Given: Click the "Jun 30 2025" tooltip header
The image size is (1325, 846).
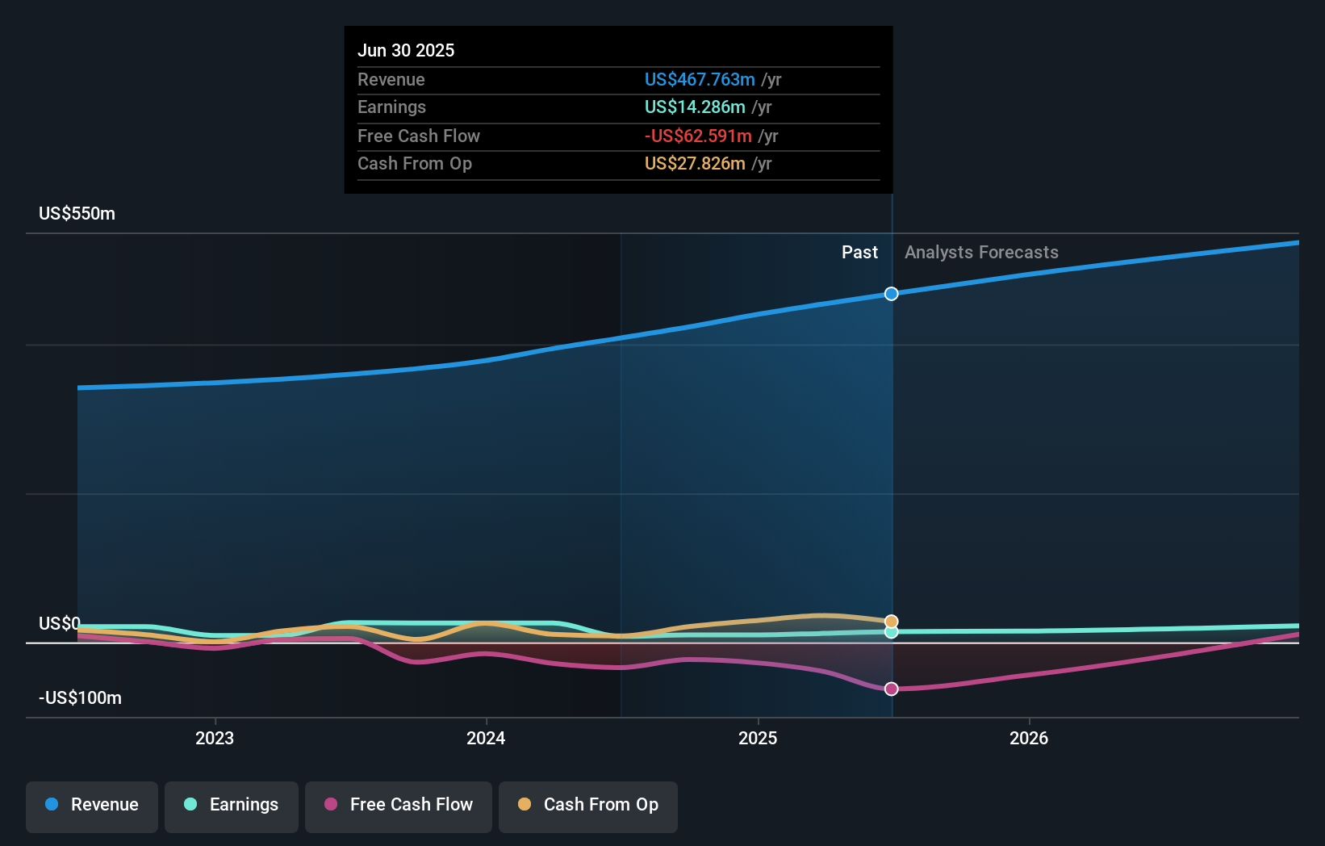Looking at the screenshot, I should (x=406, y=50).
